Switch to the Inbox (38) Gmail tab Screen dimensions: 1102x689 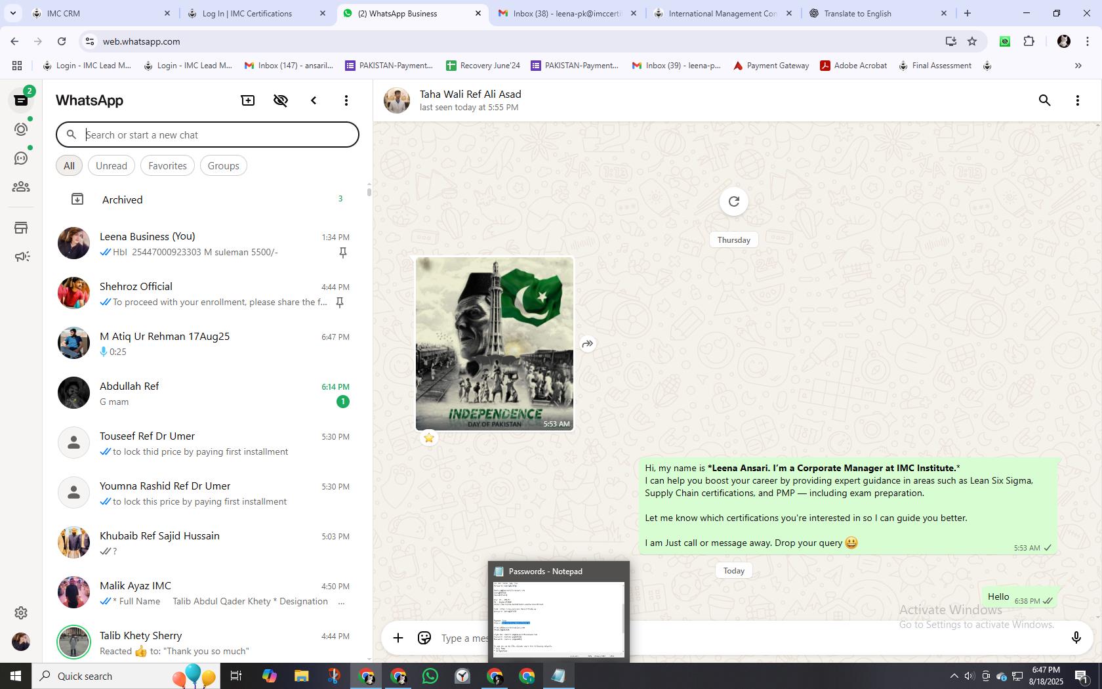tap(567, 13)
